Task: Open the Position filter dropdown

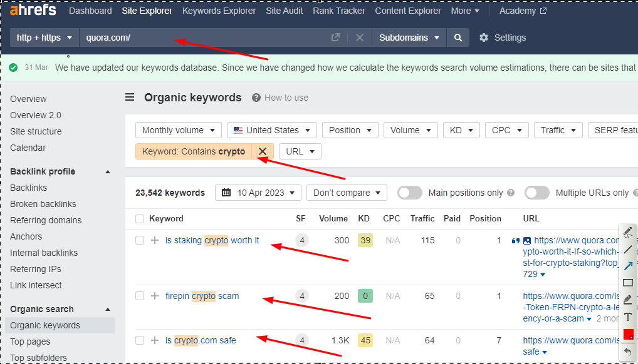Action: (350, 131)
